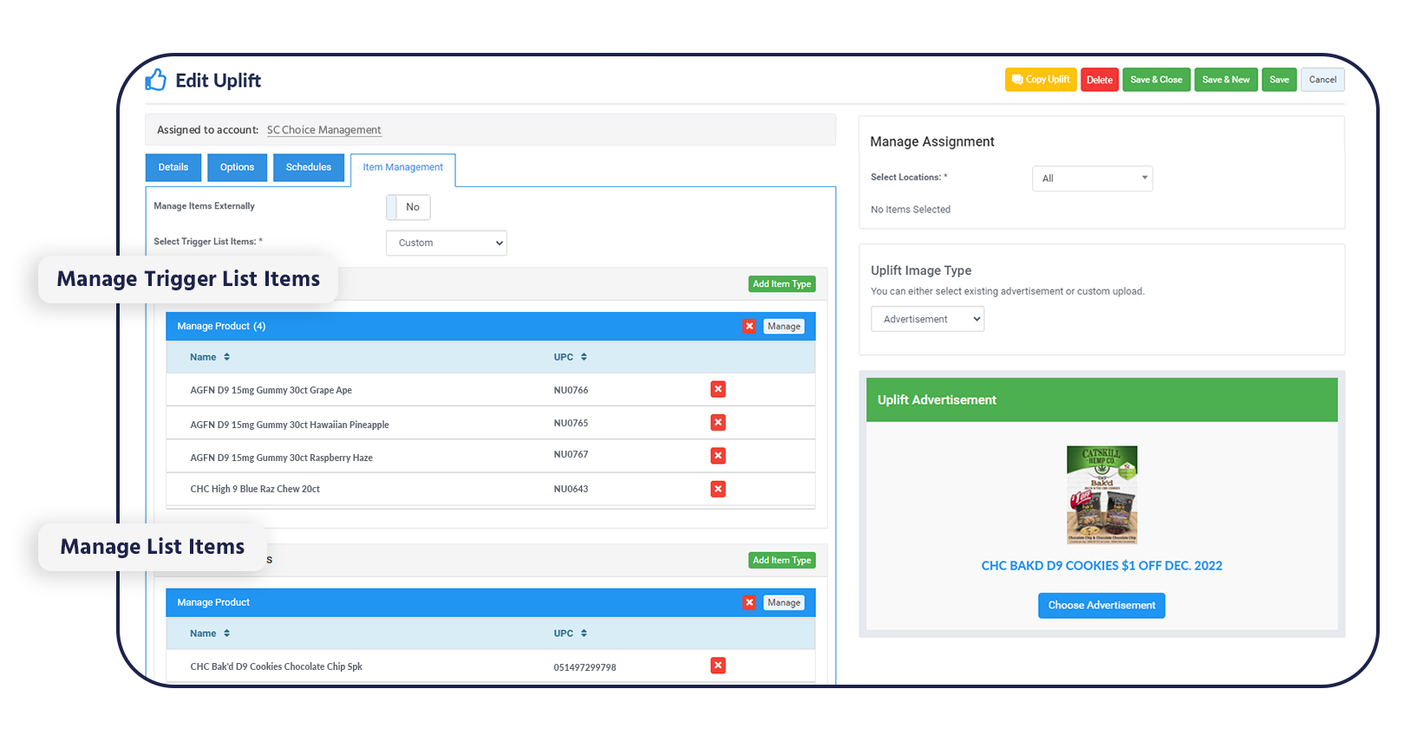Click the Copy Uplift button
This screenshot has width=1417, height=741.
click(1041, 80)
